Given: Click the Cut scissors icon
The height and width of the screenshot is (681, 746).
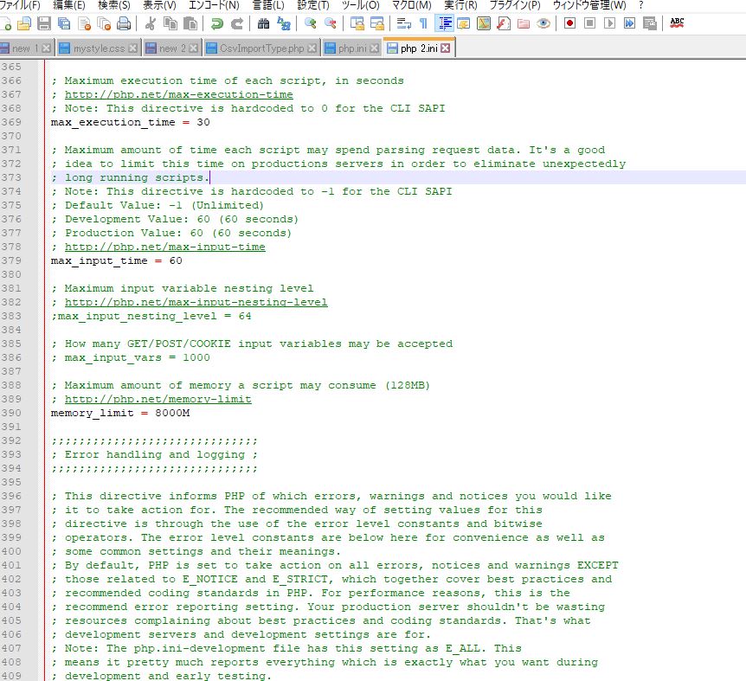Looking at the screenshot, I should tap(151, 23).
